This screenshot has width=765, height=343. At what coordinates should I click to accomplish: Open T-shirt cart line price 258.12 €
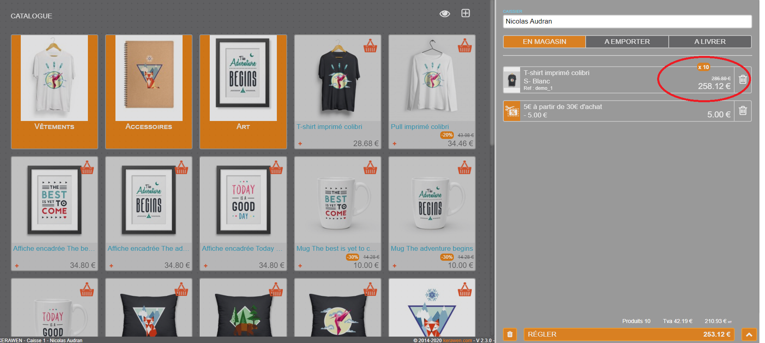point(714,86)
